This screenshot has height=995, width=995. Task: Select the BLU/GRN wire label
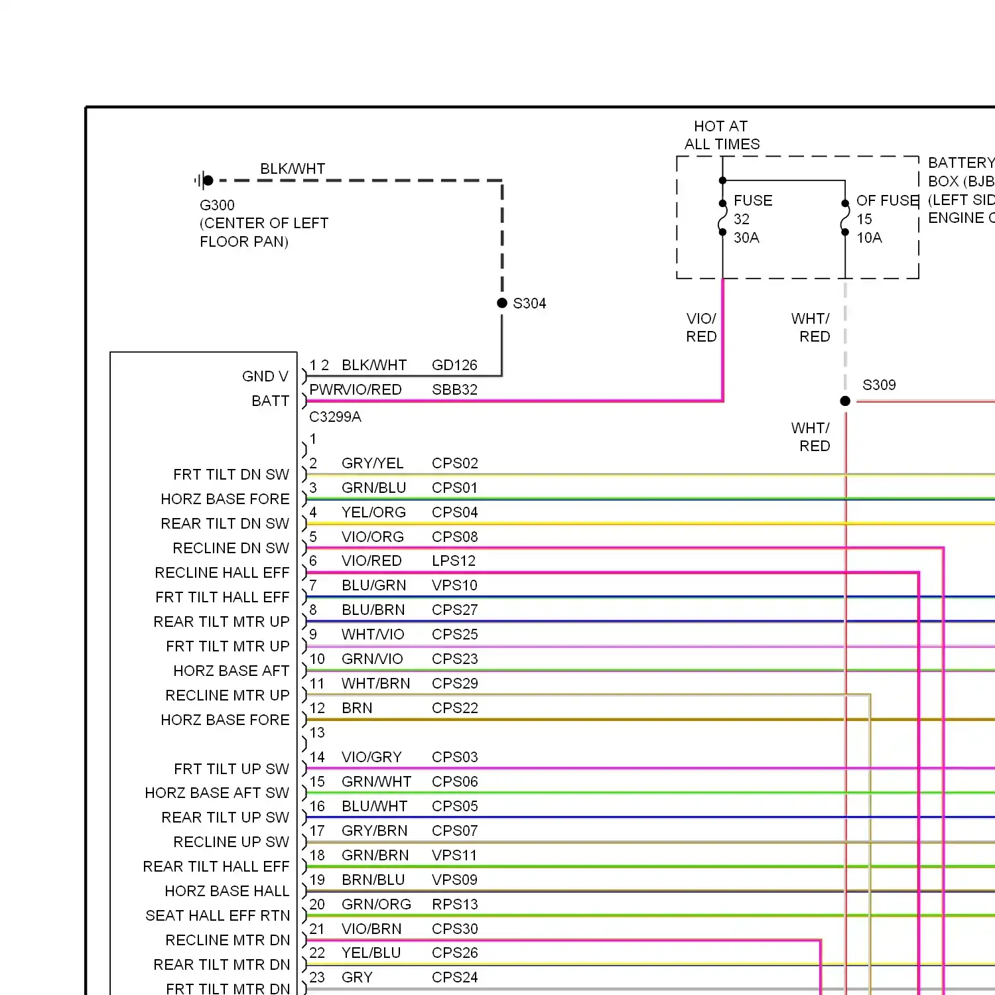click(x=373, y=586)
